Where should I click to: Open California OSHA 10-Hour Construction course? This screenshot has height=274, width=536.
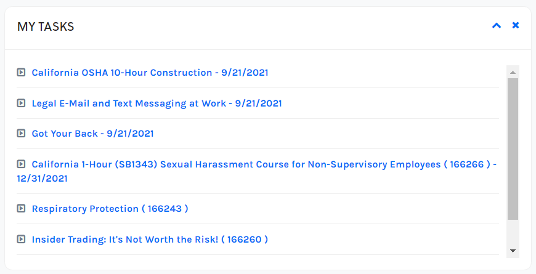(150, 73)
